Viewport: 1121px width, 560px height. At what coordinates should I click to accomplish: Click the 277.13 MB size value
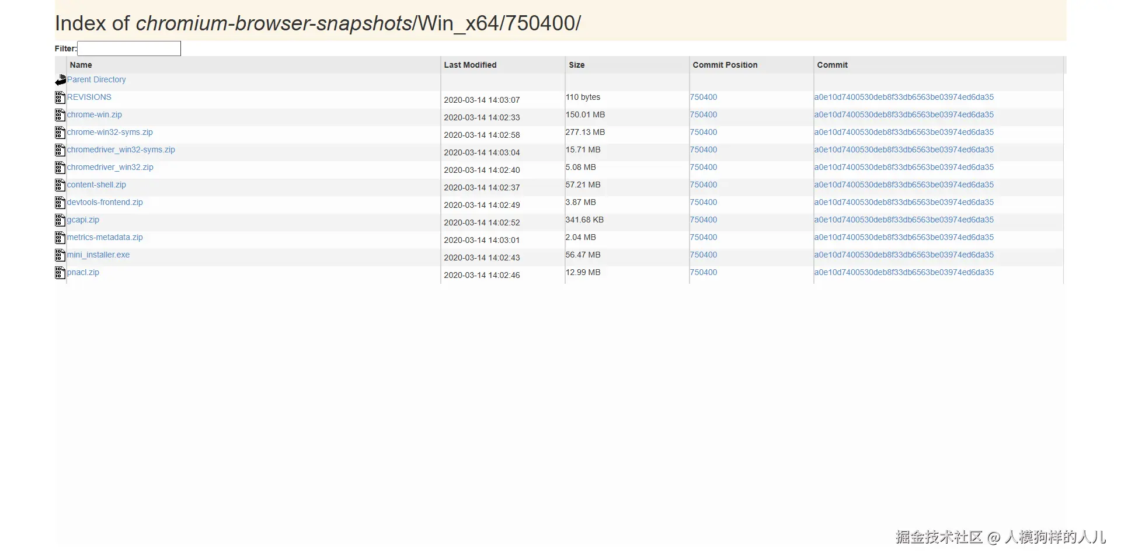click(585, 132)
